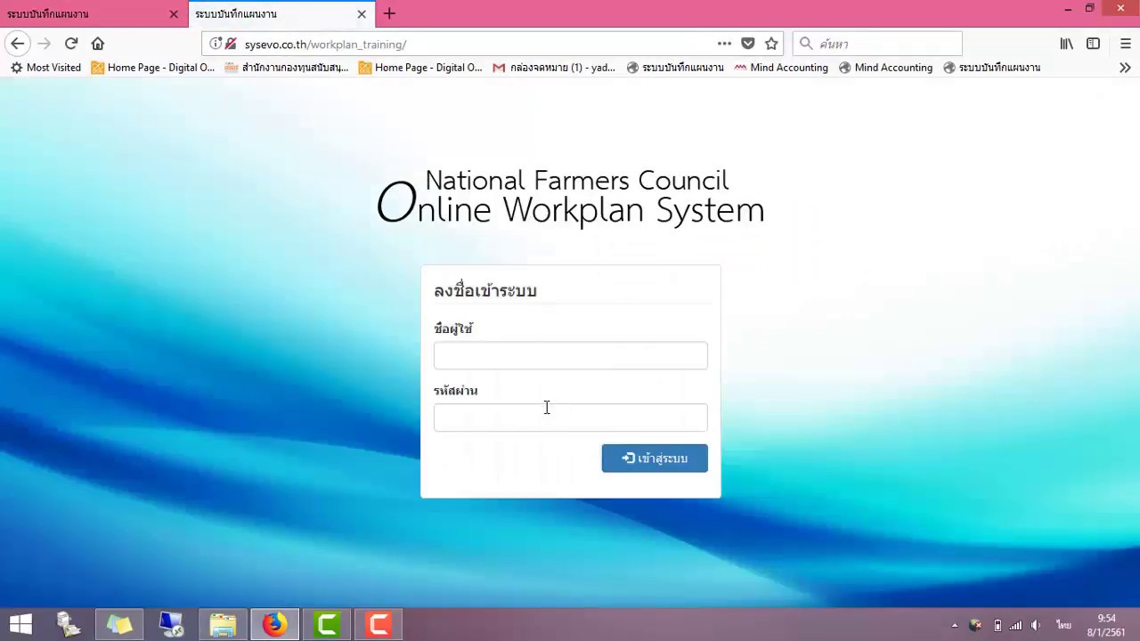Show more bookmarks with the overflow chevron
Image resolution: width=1140 pixels, height=641 pixels.
(1125, 68)
